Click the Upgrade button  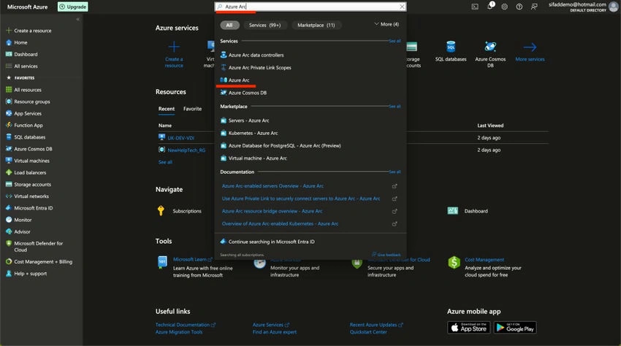pos(73,7)
